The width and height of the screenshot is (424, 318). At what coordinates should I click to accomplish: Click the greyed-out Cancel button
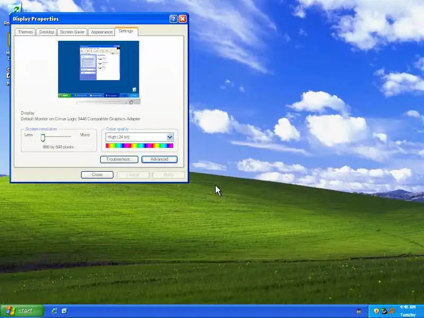coord(133,175)
